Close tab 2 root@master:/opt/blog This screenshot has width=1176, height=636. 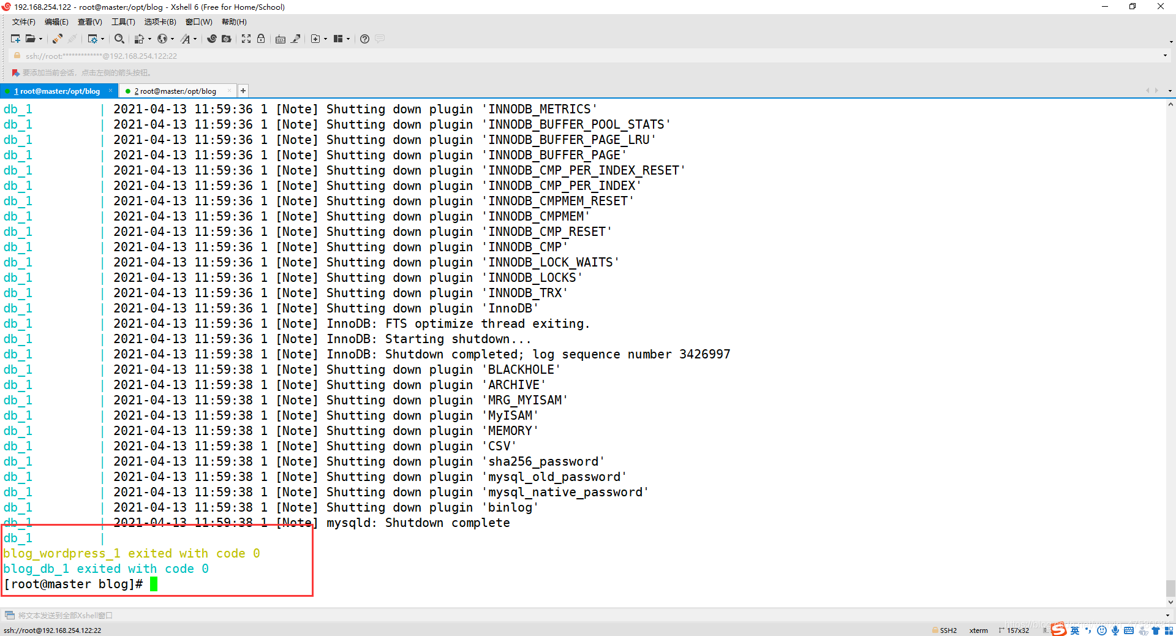[230, 91]
